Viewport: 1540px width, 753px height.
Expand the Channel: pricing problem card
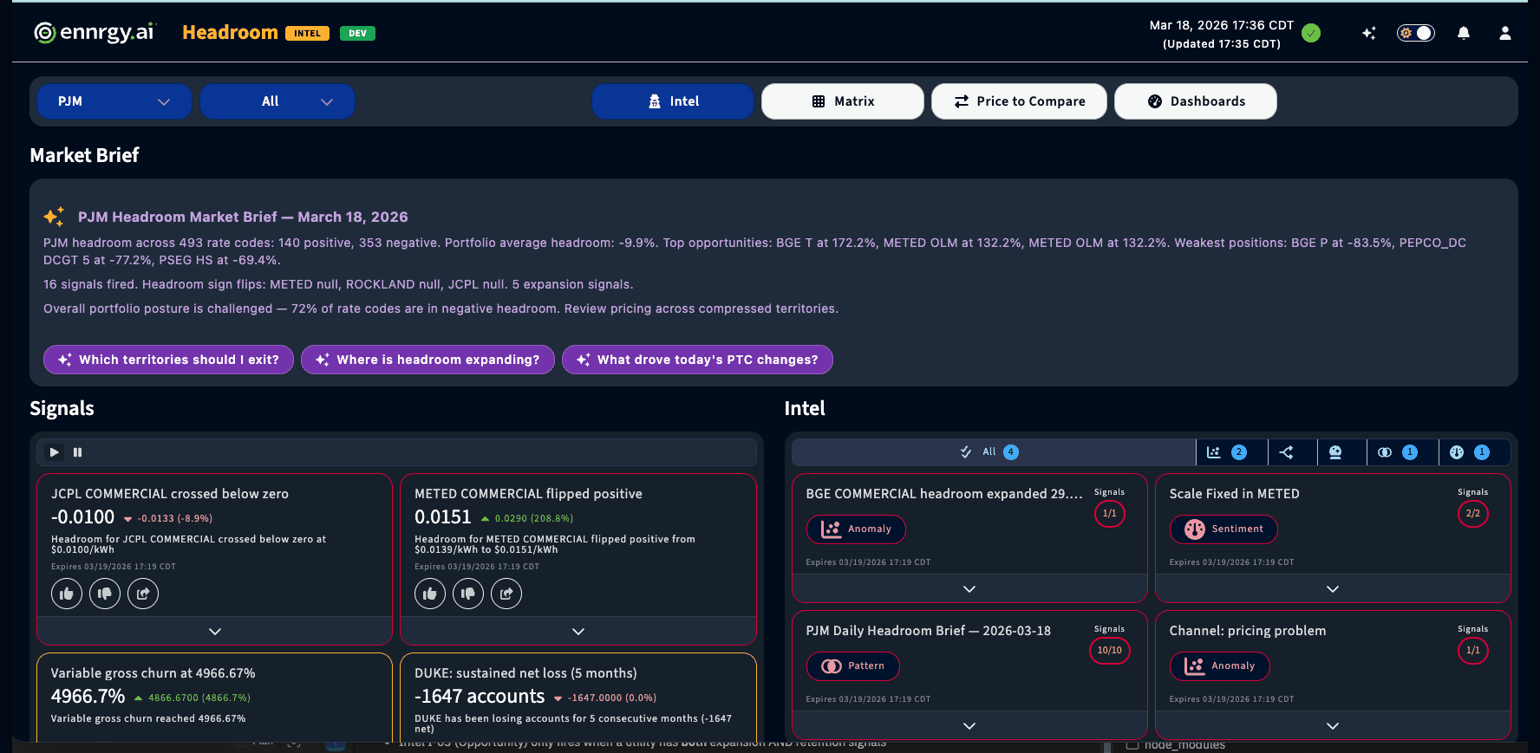[x=1333, y=725]
